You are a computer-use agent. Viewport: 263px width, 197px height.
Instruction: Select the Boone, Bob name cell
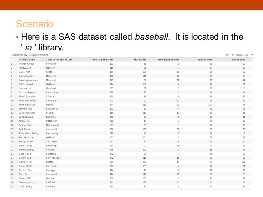(25, 154)
